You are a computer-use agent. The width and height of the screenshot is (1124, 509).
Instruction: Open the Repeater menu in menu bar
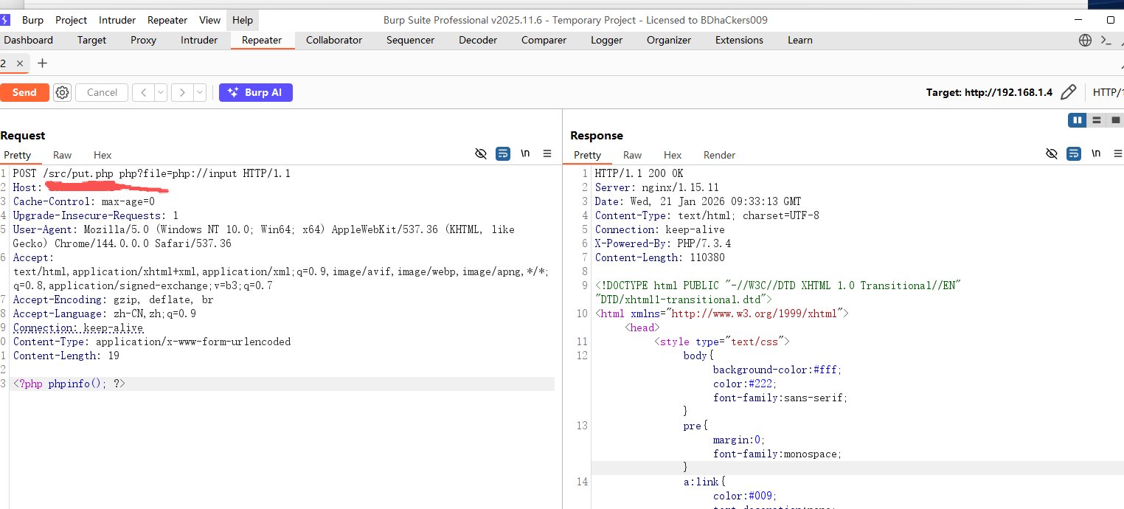point(167,20)
